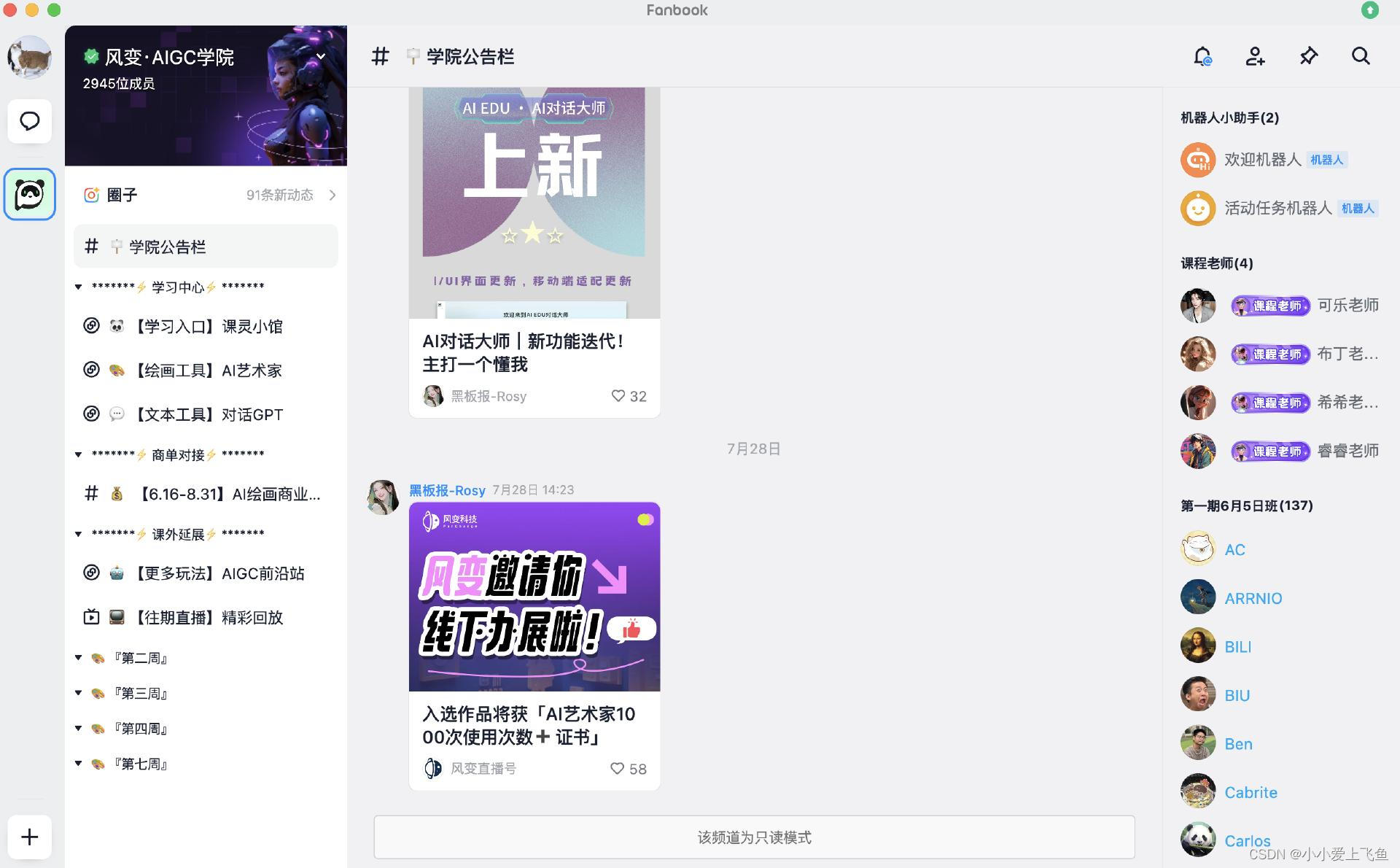Open 圈子 via its camera icon
This screenshot has width=1400, height=868.
pyautogui.click(x=91, y=195)
